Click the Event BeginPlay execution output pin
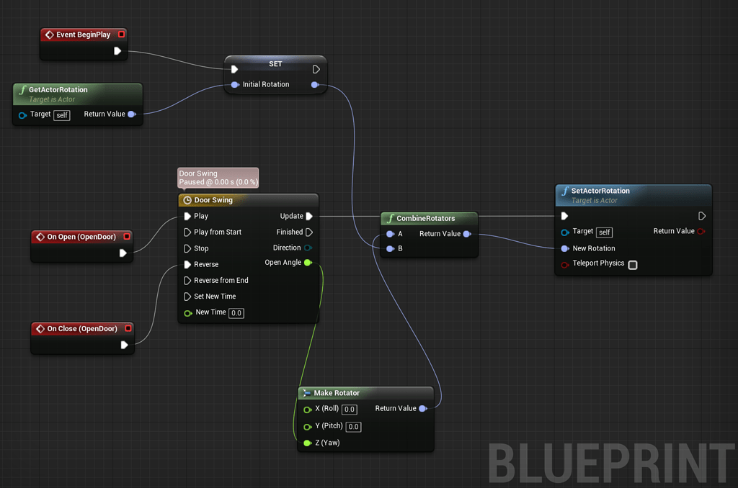The height and width of the screenshot is (488, 738). pyautogui.click(x=117, y=51)
